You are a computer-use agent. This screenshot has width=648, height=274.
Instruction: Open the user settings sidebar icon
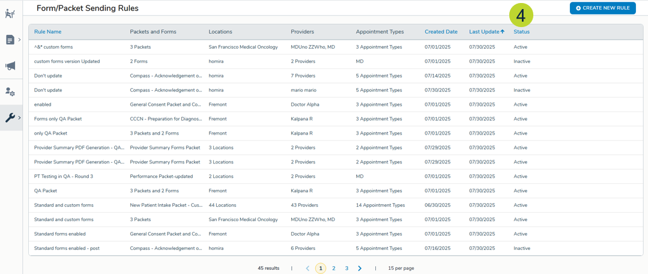click(10, 92)
